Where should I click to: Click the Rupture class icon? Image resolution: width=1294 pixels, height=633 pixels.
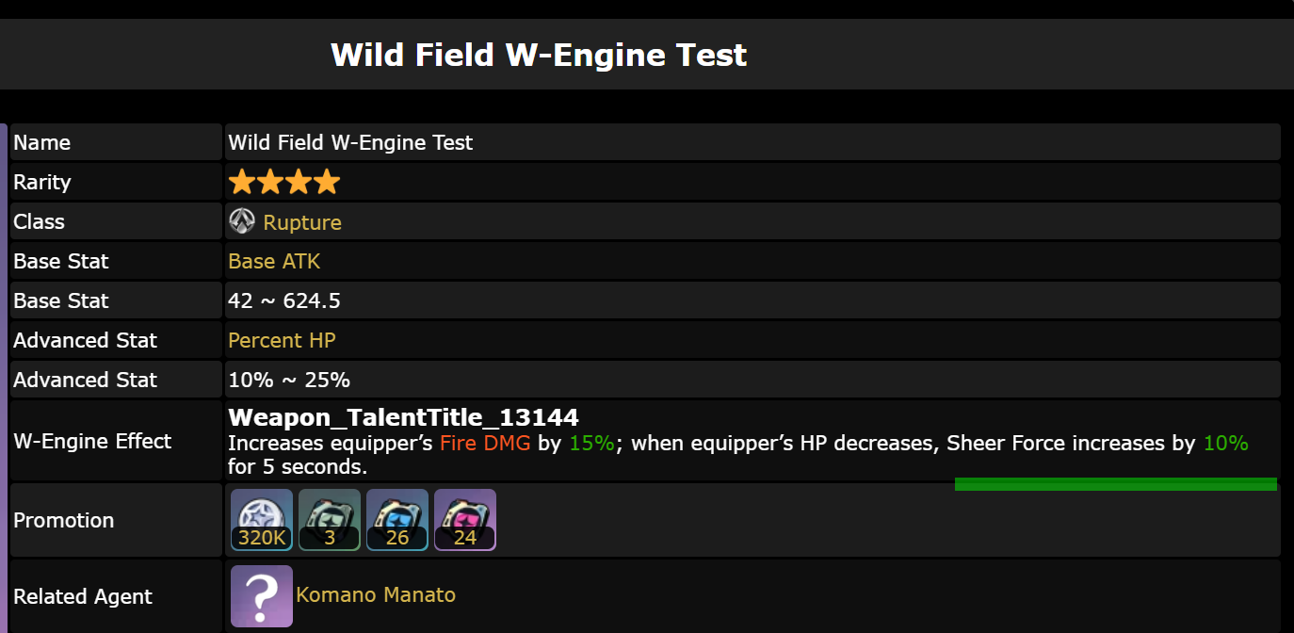(x=242, y=221)
